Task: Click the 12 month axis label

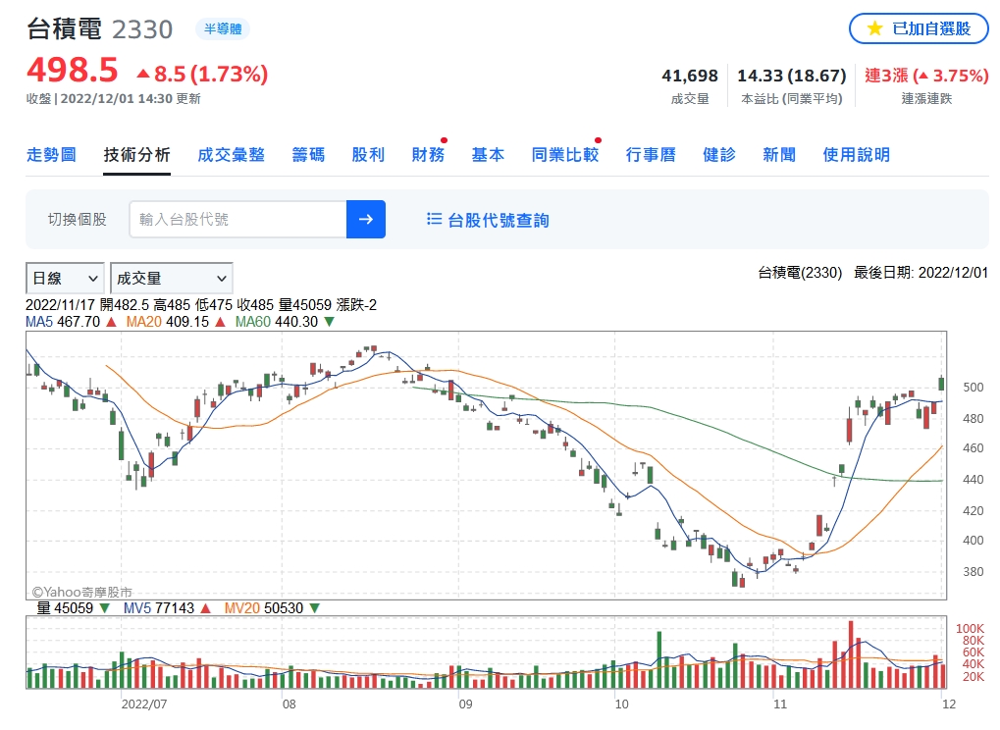Action: pyautogui.click(x=949, y=704)
